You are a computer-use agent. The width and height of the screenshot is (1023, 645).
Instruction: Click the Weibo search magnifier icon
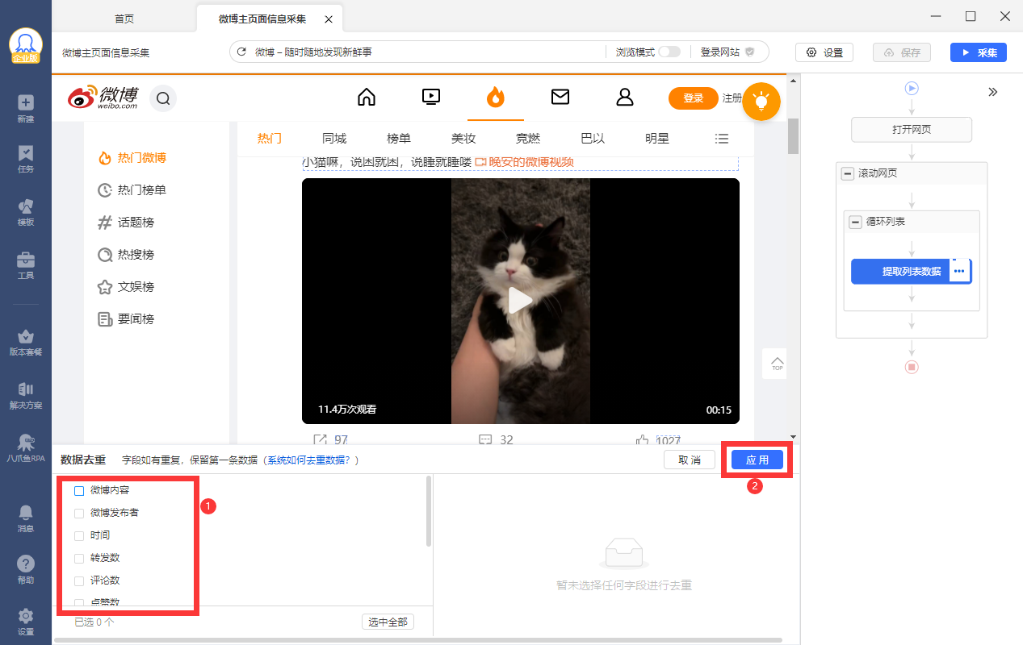click(163, 98)
